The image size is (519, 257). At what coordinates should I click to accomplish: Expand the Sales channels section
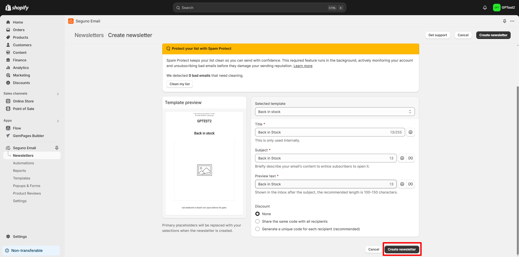tap(58, 94)
